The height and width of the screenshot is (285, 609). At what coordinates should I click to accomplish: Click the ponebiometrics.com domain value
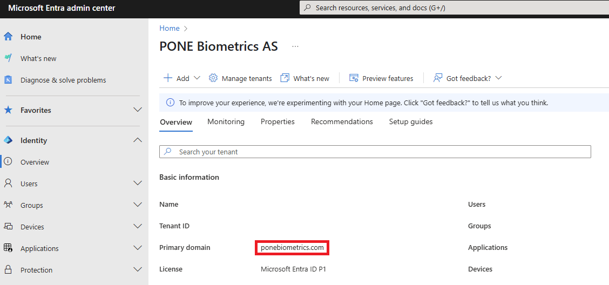292,247
